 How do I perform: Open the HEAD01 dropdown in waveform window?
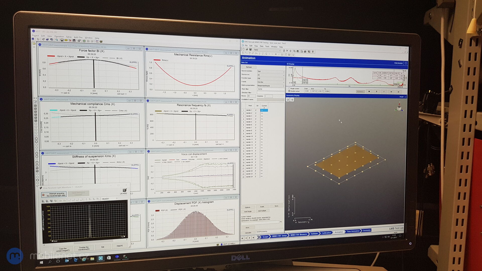click(117, 198)
